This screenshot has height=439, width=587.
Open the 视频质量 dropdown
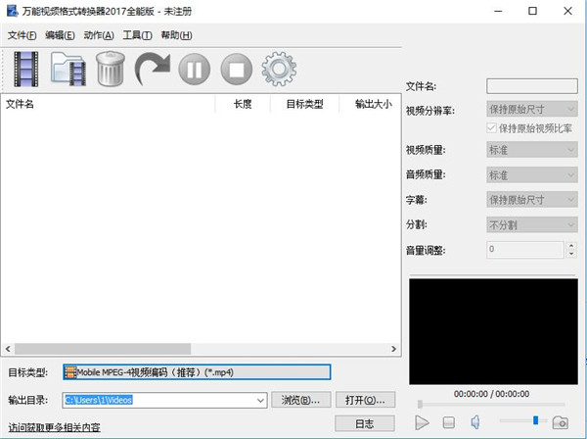531,150
